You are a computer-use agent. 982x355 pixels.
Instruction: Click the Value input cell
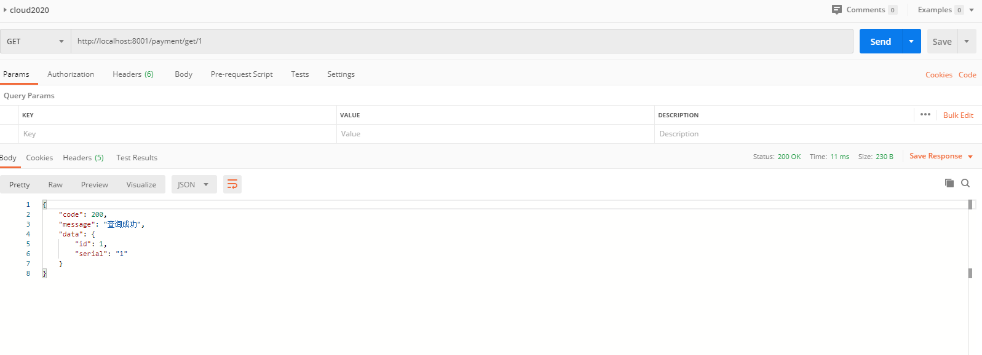[496, 134]
